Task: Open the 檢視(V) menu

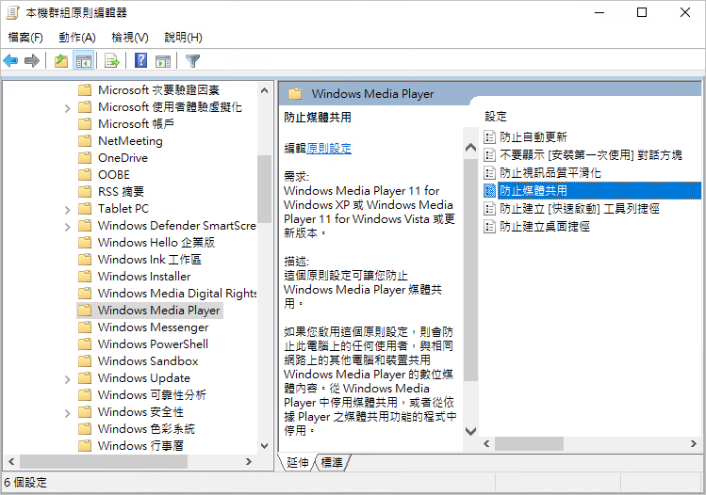Action: tap(130, 38)
